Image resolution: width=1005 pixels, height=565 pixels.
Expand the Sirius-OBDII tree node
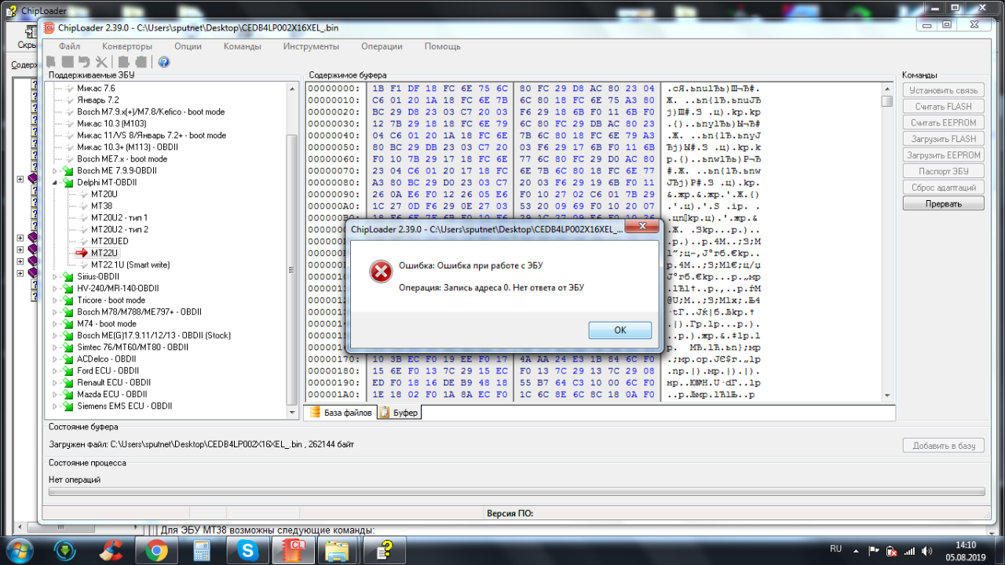56,276
